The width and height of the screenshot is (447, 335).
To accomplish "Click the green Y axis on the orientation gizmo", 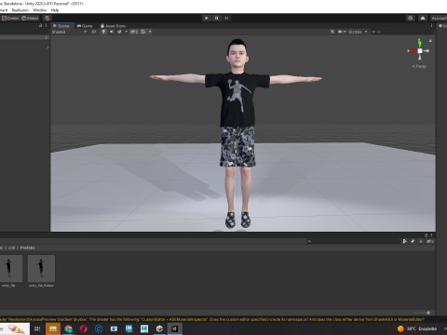I will click(420, 44).
